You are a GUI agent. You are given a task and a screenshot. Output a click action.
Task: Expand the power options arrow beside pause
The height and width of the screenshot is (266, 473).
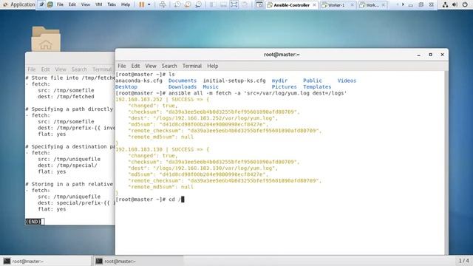pos(149,4)
